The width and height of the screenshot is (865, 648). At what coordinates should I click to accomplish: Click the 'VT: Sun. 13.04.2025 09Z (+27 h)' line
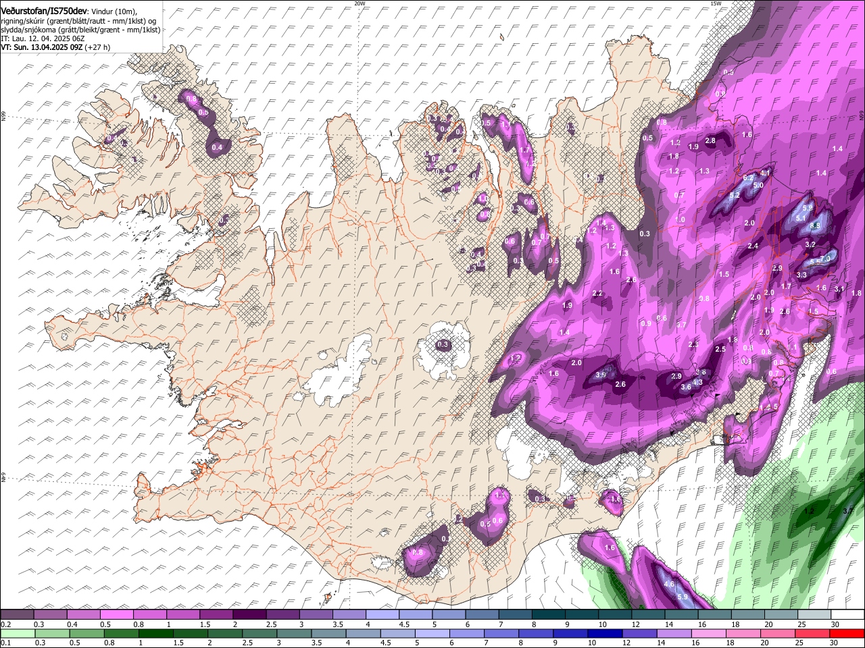point(55,47)
